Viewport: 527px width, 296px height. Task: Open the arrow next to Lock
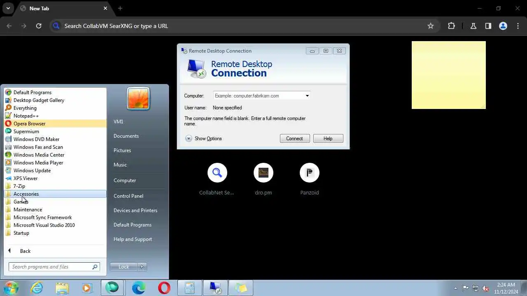142,267
